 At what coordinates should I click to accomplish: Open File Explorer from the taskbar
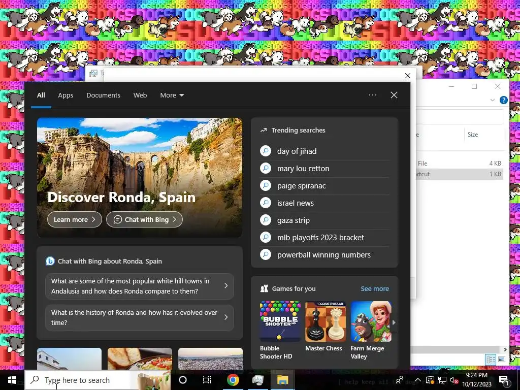(283, 380)
